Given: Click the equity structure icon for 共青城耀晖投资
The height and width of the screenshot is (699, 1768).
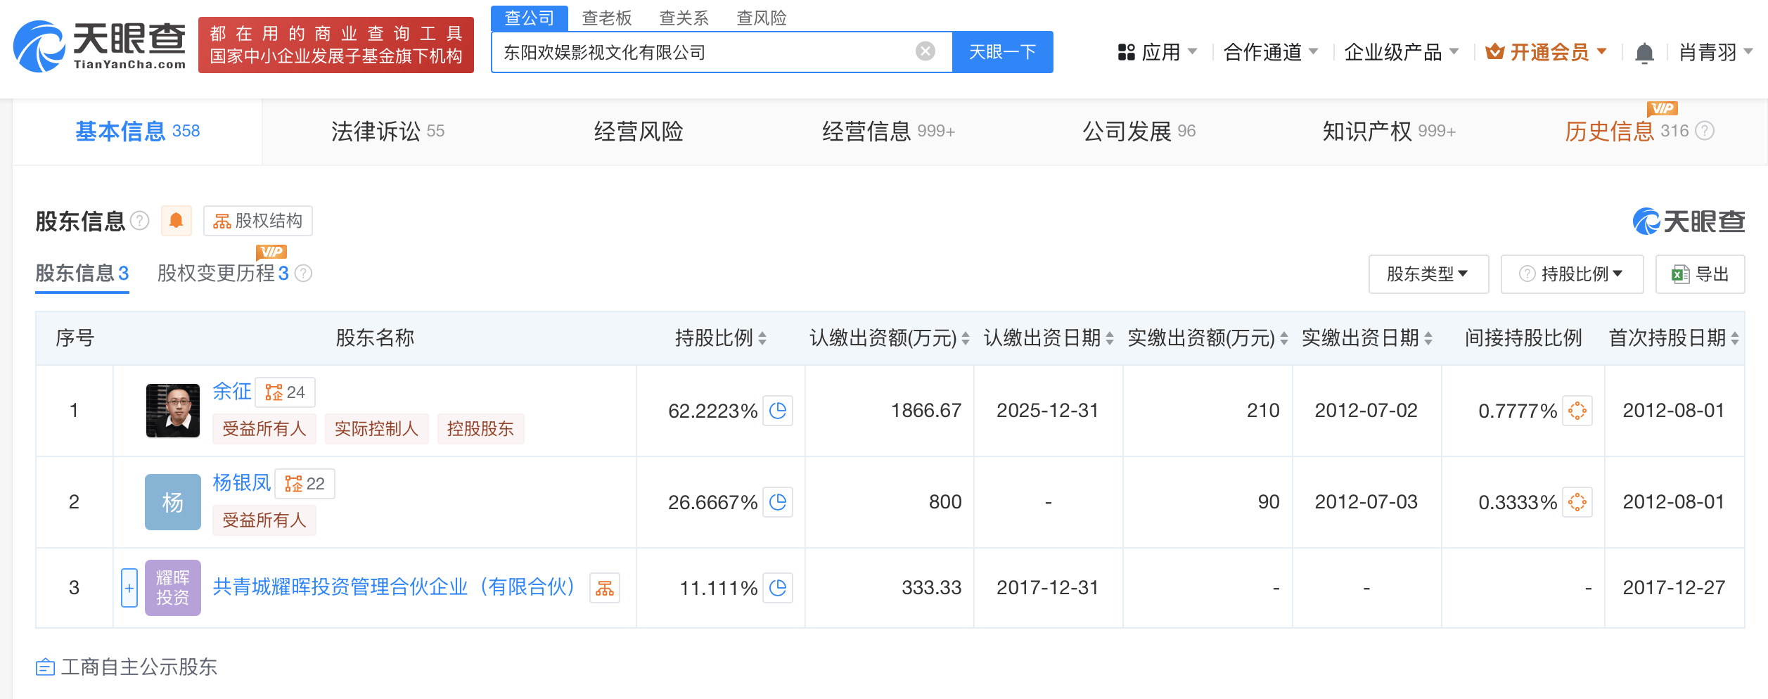Looking at the screenshot, I should 604,588.
